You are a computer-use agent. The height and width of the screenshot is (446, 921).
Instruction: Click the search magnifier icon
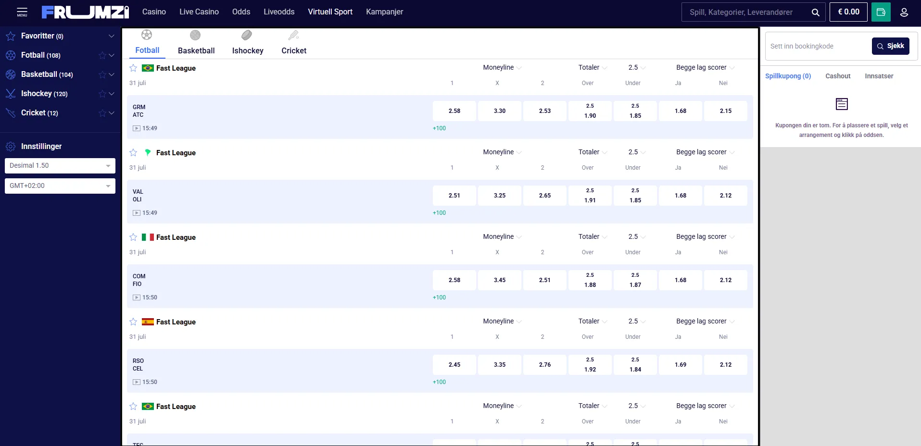[815, 12]
